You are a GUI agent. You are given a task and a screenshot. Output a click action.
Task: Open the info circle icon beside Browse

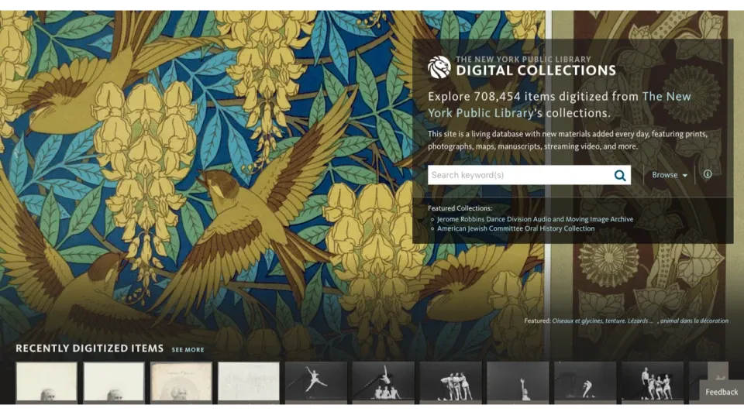(x=707, y=174)
